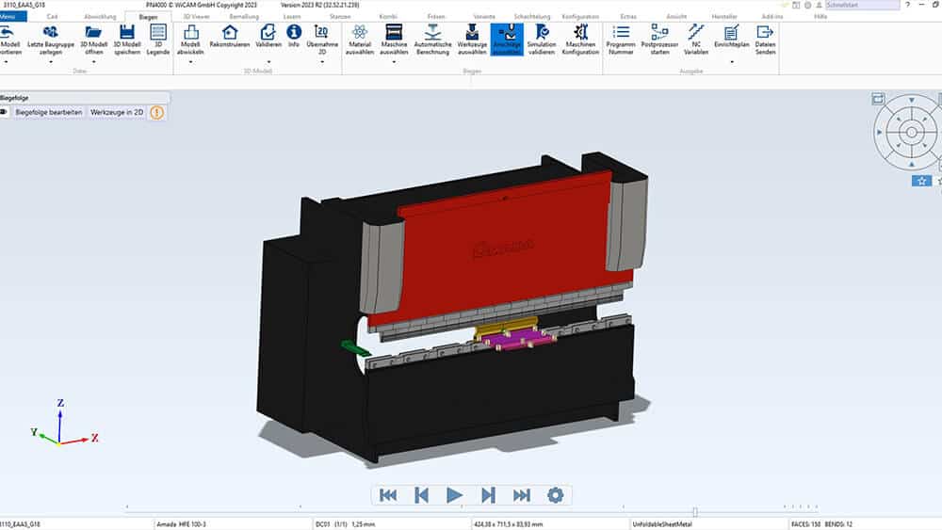Screen dimensions: 942x530
Task: Toggle the Biegefolge visibility eye icon
Action: point(5,112)
